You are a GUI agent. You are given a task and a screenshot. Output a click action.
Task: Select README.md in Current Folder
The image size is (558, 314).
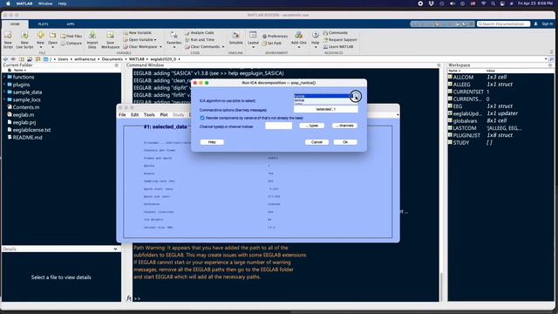pos(27,138)
